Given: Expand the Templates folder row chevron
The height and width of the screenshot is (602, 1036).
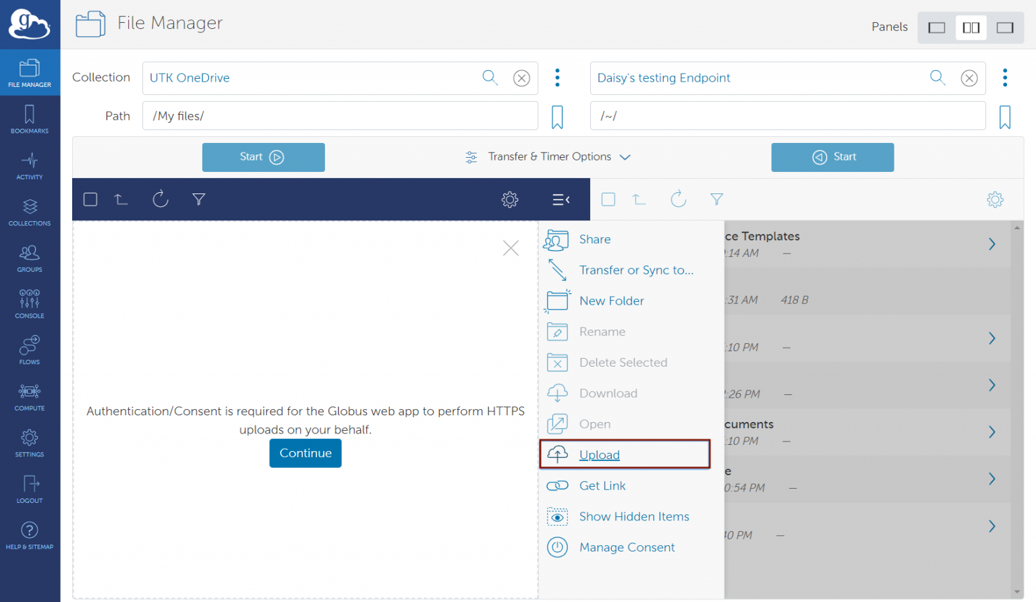Looking at the screenshot, I should (x=991, y=244).
